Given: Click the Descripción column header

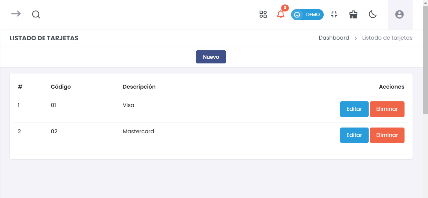Looking at the screenshot, I should click(139, 87).
